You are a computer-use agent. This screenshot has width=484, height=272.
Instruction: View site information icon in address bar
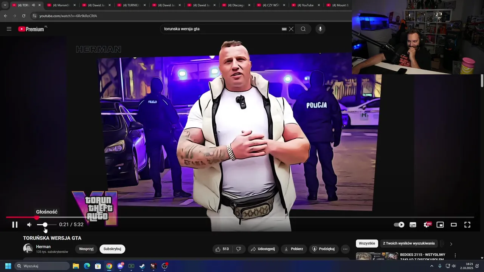point(34,16)
